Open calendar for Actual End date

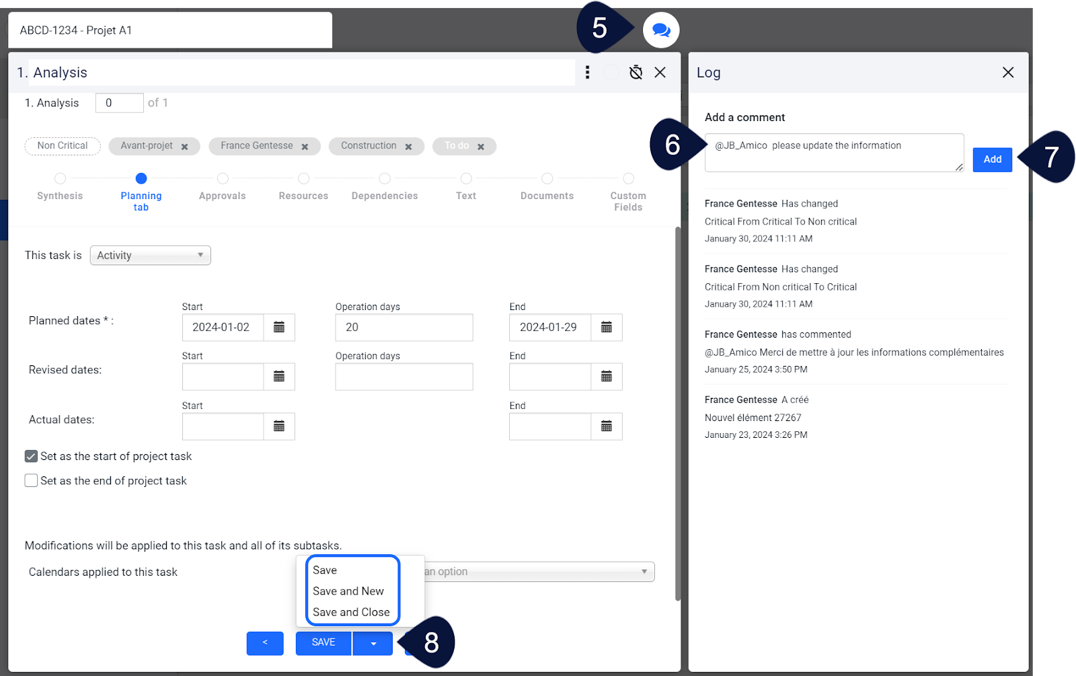pos(607,426)
